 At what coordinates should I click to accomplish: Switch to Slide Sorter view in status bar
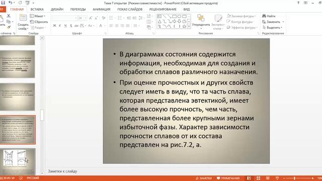tap(258, 178)
